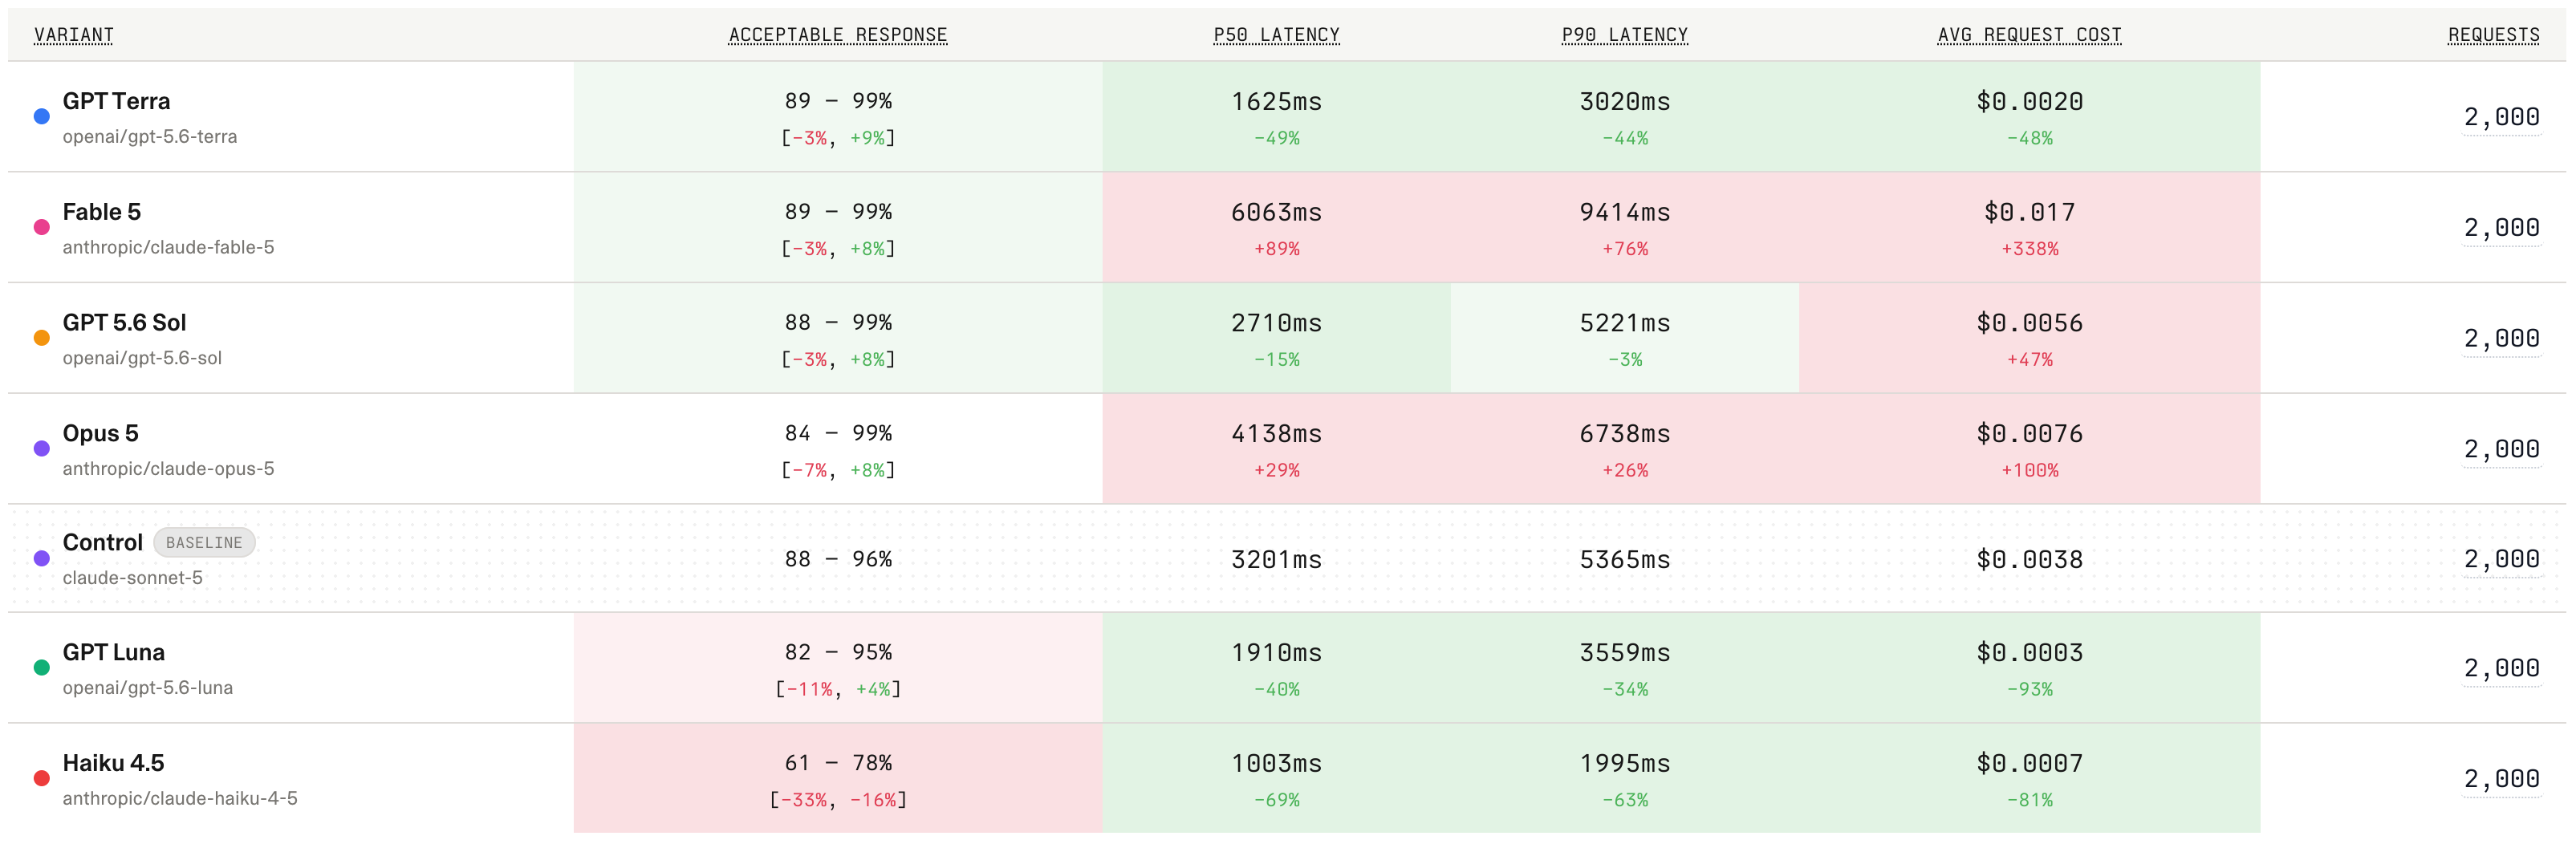The image size is (2576, 844).
Task: Sort by Avg Request Cost header
Action: point(2030,35)
